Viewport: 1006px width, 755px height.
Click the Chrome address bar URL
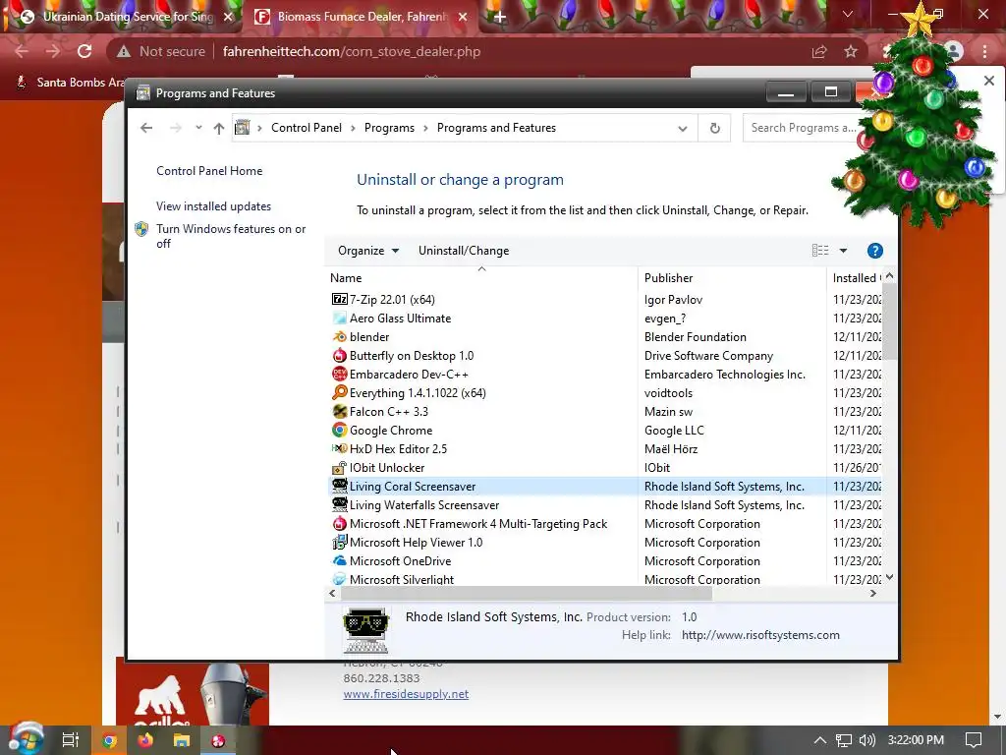(x=352, y=51)
